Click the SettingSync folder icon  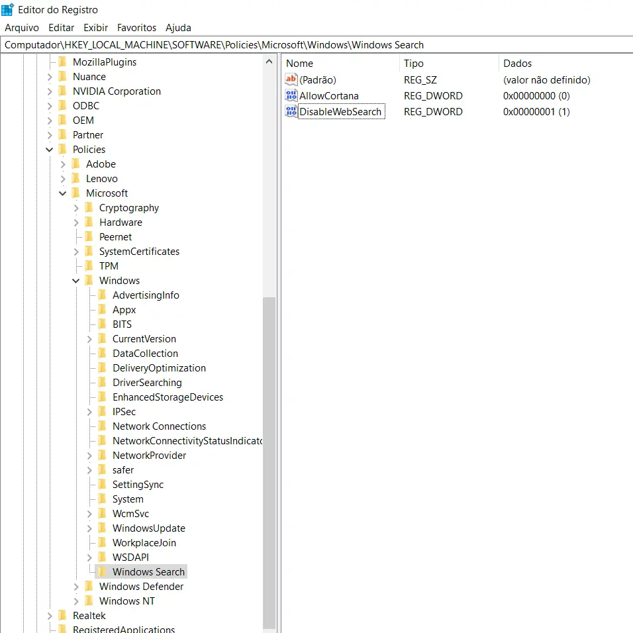pyautogui.click(x=103, y=484)
